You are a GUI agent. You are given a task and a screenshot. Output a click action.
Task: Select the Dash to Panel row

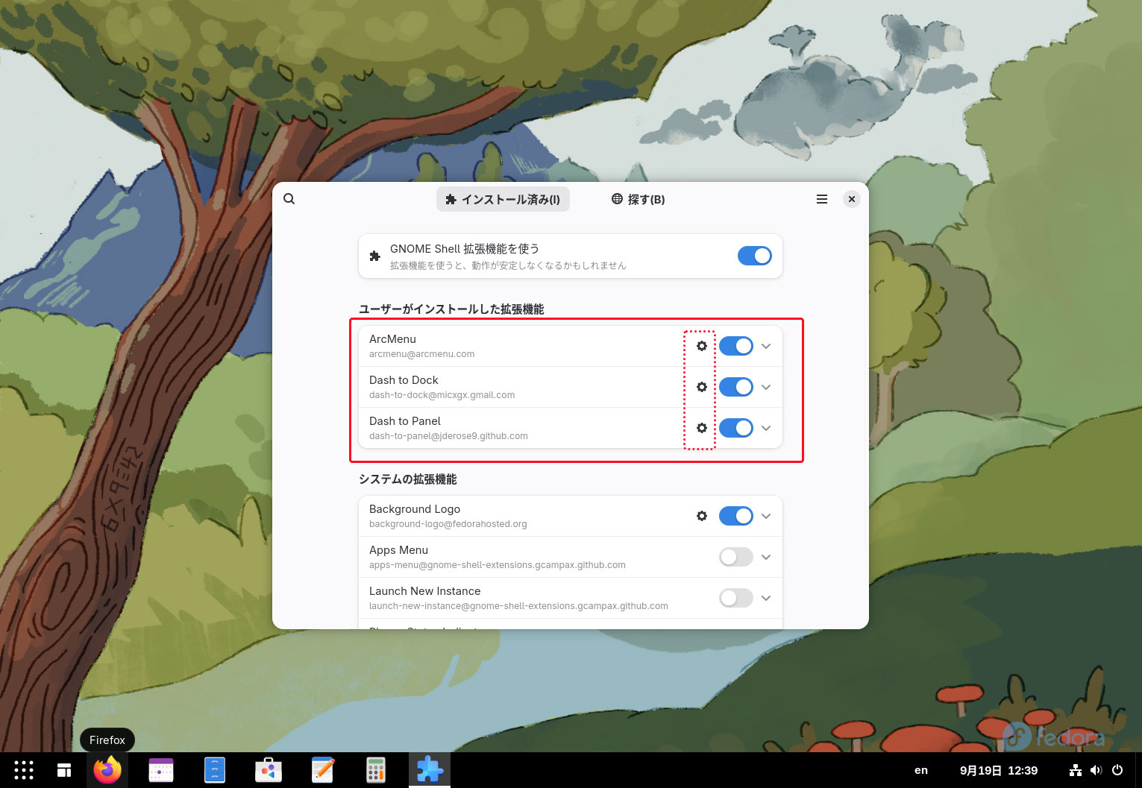tap(571, 428)
